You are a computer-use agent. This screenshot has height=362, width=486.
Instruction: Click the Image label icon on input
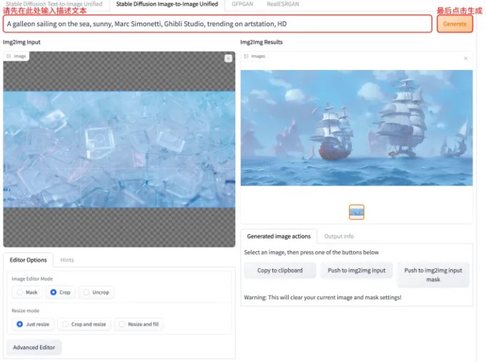[x=9, y=56]
